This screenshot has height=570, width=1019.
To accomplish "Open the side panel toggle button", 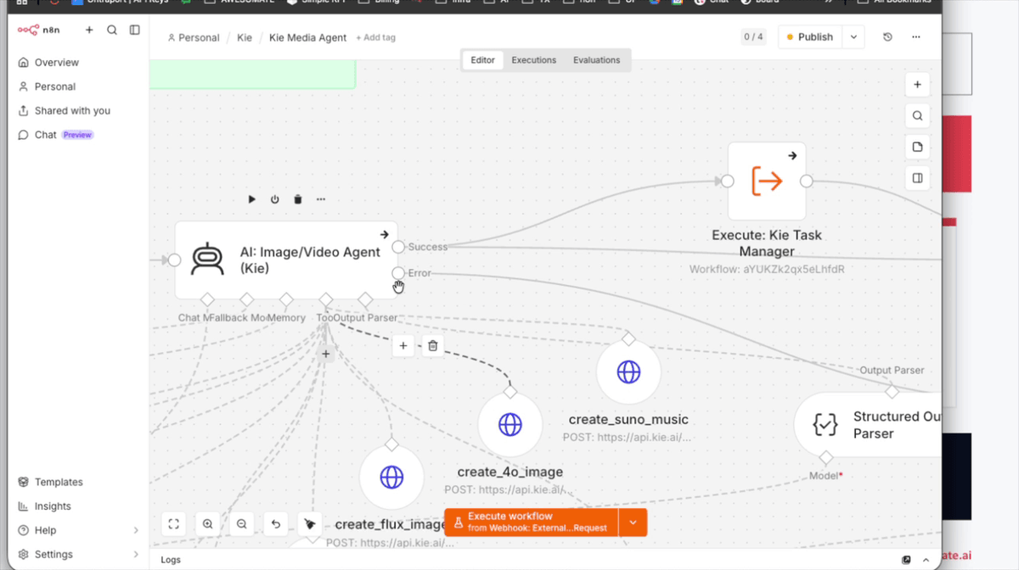I will [x=917, y=178].
